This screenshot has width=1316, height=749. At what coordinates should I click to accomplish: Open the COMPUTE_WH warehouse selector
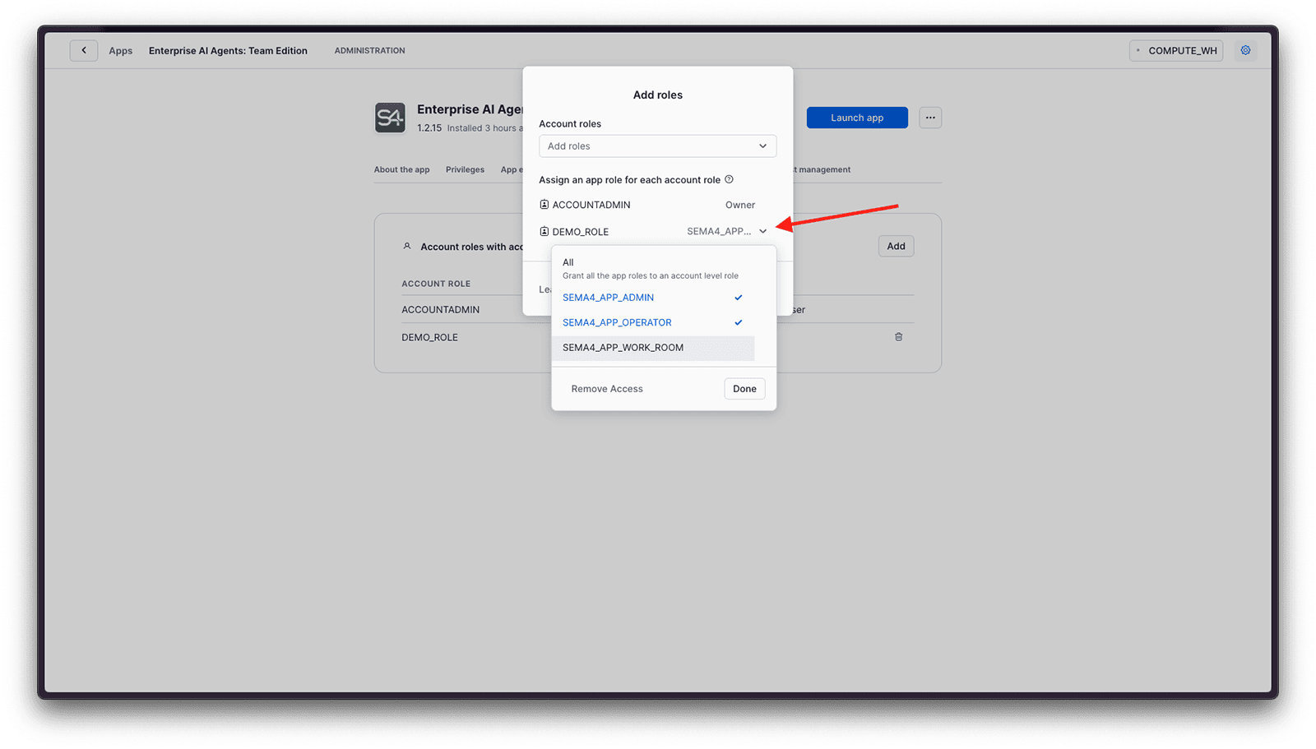click(1176, 51)
